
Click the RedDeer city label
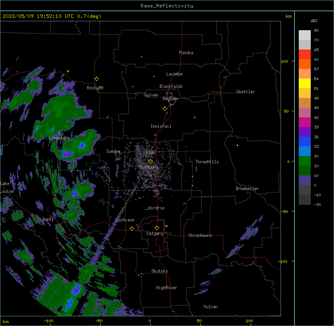(170, 99)
